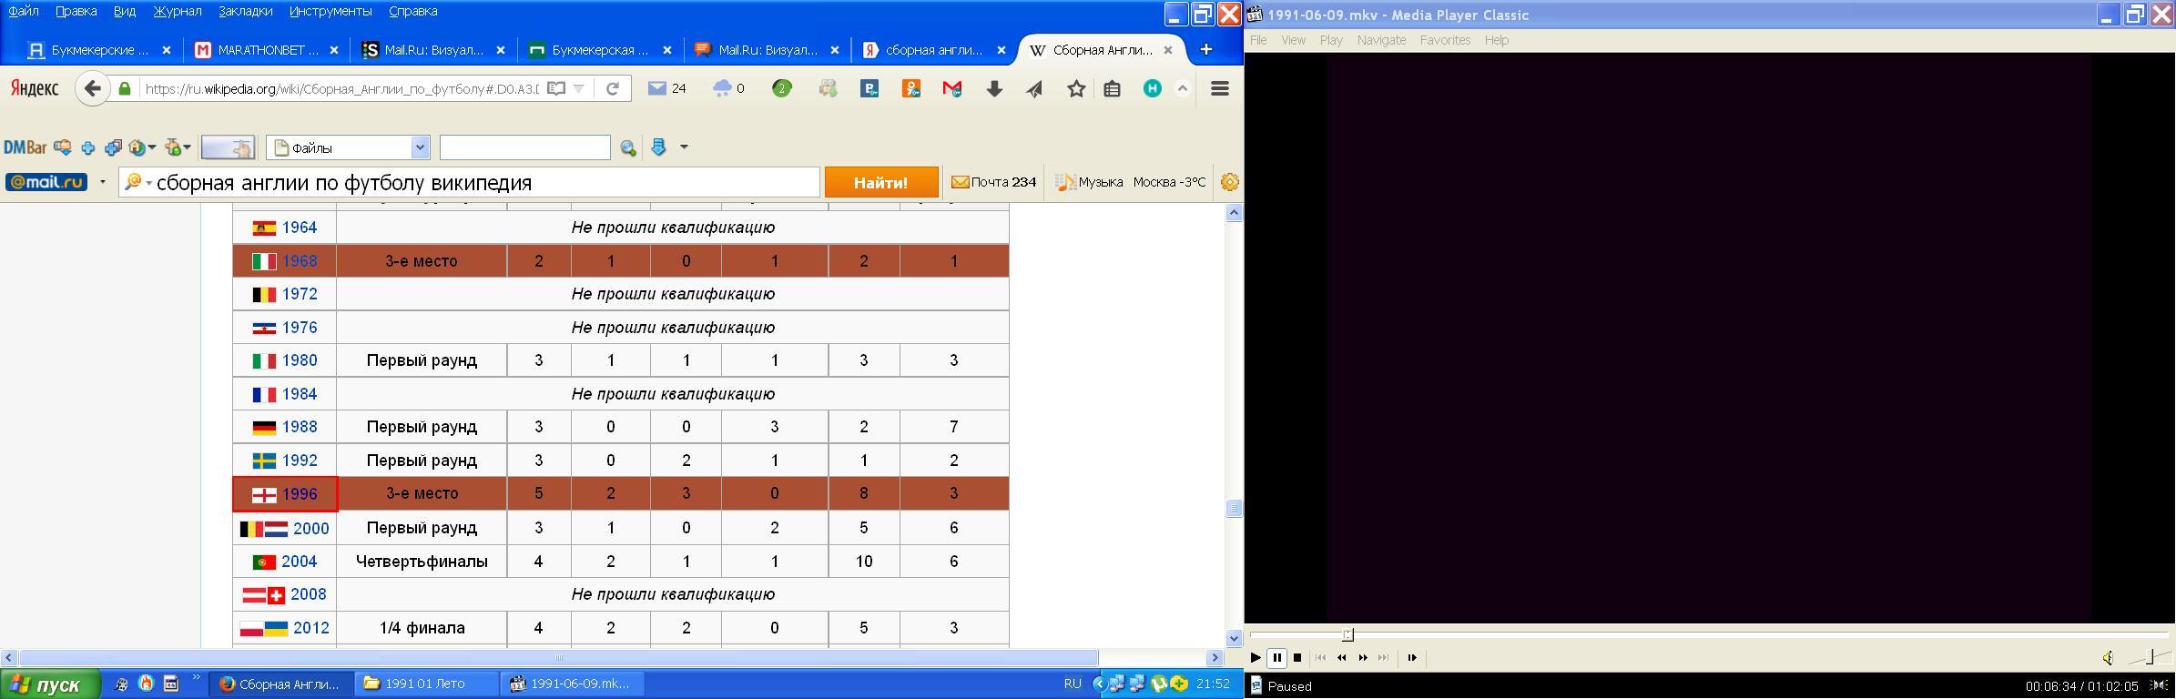Open the Почта 234 mail button

tap(993, 182)
